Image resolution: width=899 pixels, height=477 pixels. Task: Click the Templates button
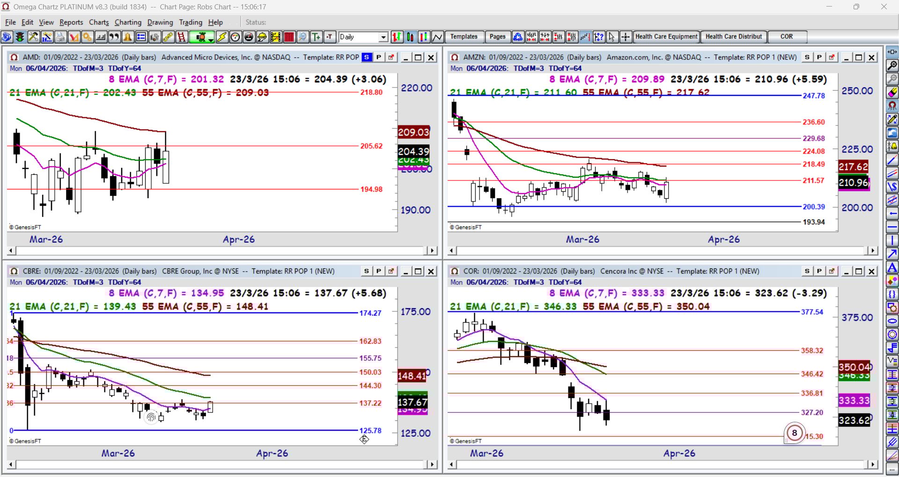click(464, 36)
